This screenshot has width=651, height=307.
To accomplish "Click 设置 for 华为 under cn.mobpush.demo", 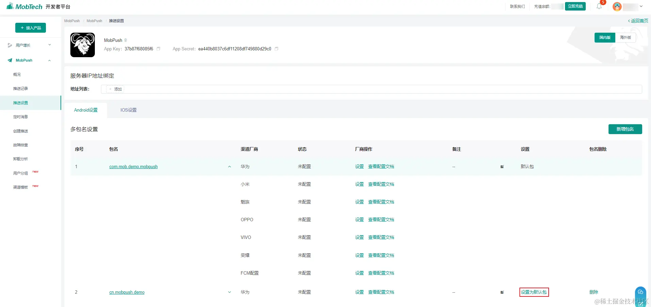I will (359, 292).
